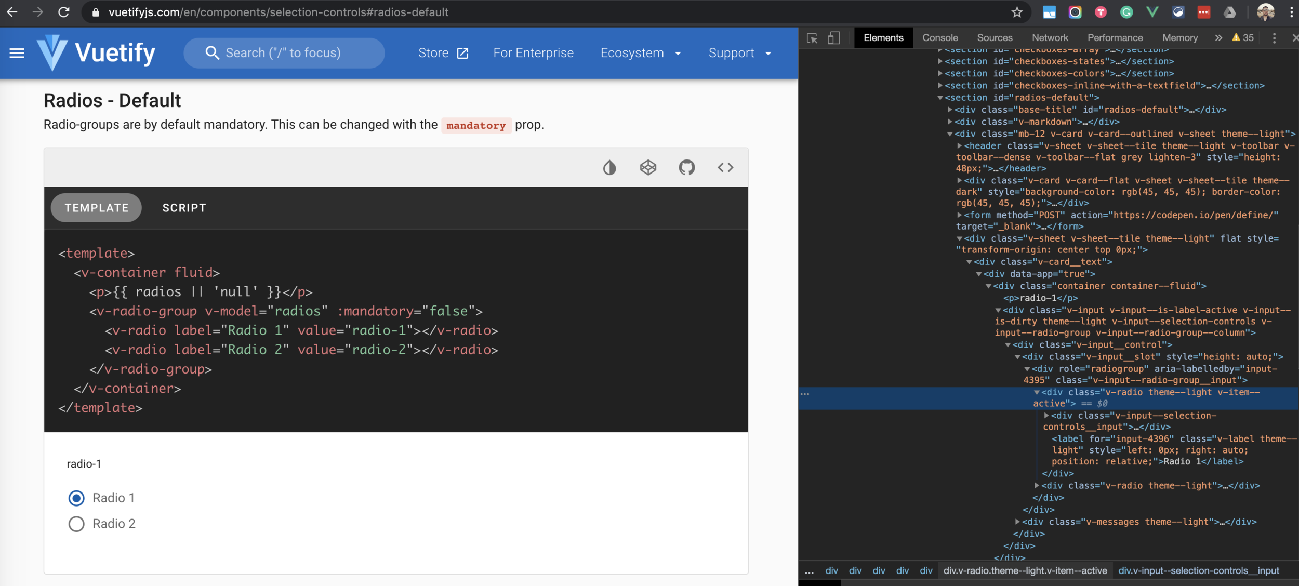This screenshot has width=1299, height=586.
Task: Expand the checkboxes-colors section node
Action: coord(940,74)
